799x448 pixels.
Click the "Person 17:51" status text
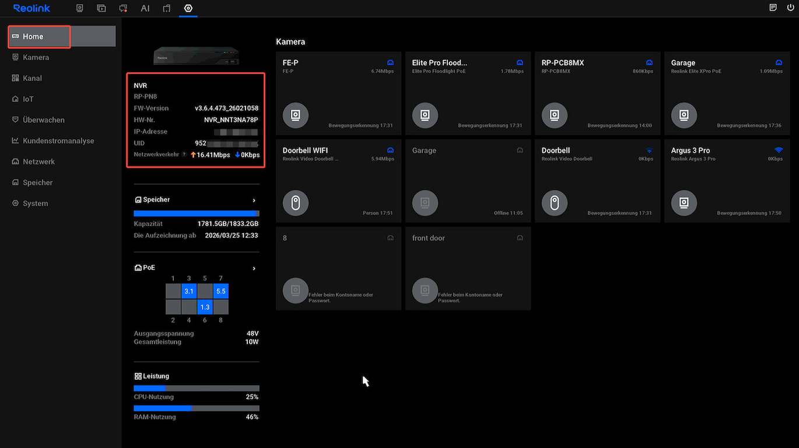[378, 213]
